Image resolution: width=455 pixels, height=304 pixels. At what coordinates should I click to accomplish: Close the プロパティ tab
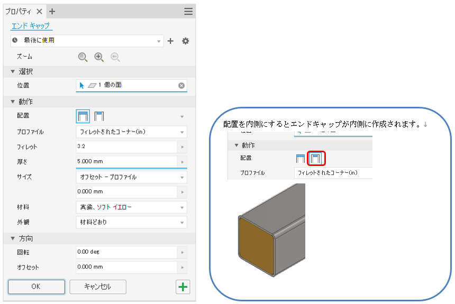tap(40, 11)
